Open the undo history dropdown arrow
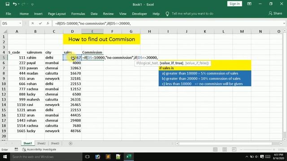 pyautogui.click(x=19, y=4)
